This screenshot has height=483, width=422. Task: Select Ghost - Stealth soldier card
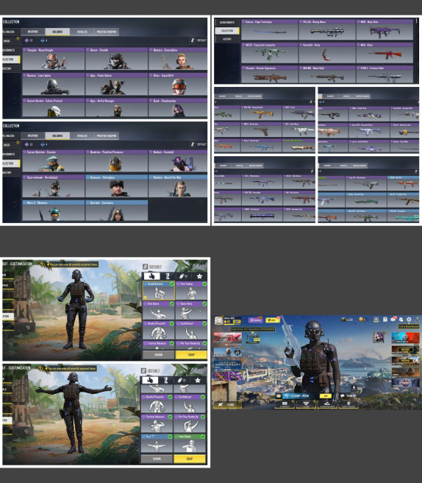[x=116, y=58]
